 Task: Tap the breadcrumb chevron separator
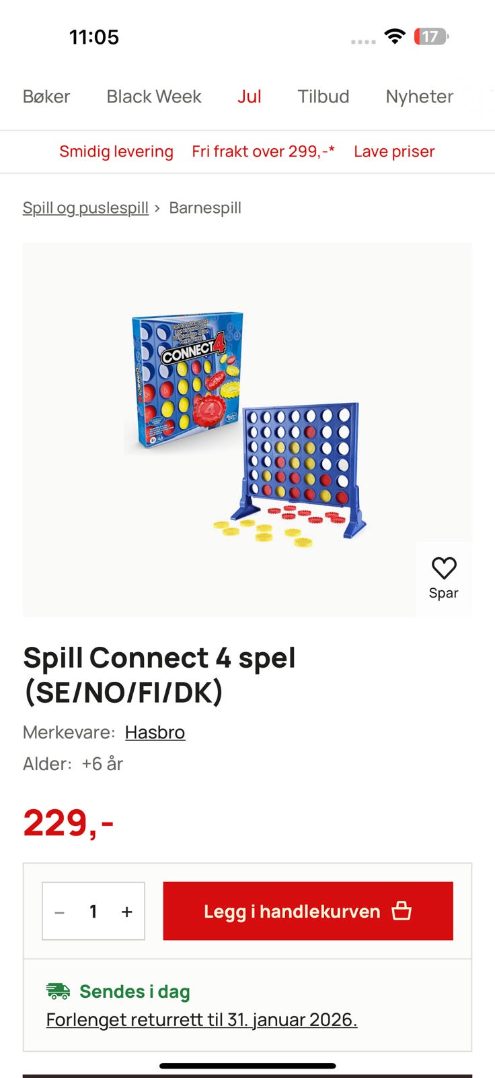tap(157, 208)
